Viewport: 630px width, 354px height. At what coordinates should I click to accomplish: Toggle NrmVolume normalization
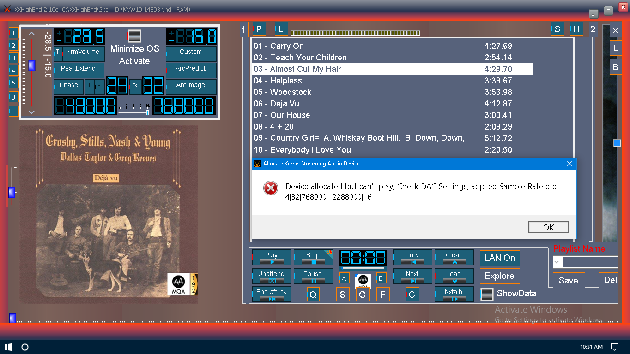(83, 53)
